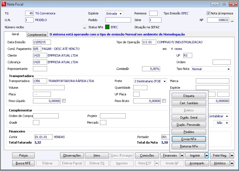239x171 pixels.
Task: Click the green Status NFe indicator
Action: click(107, 27)
